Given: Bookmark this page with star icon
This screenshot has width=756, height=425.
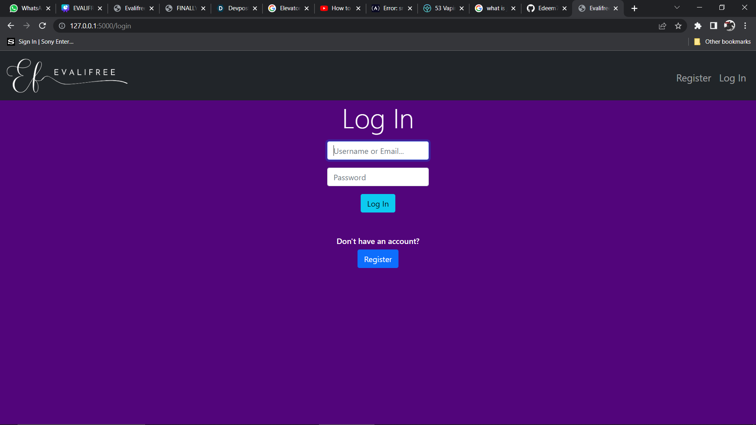Looking at the screenshot, I should (x=678, y=26).
